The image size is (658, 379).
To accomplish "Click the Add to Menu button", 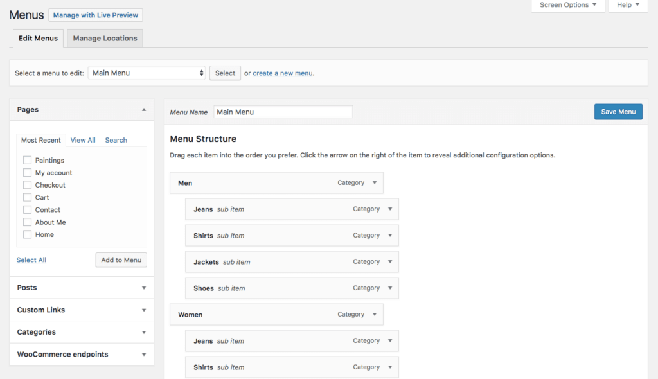I will click(x=121, y=260).
